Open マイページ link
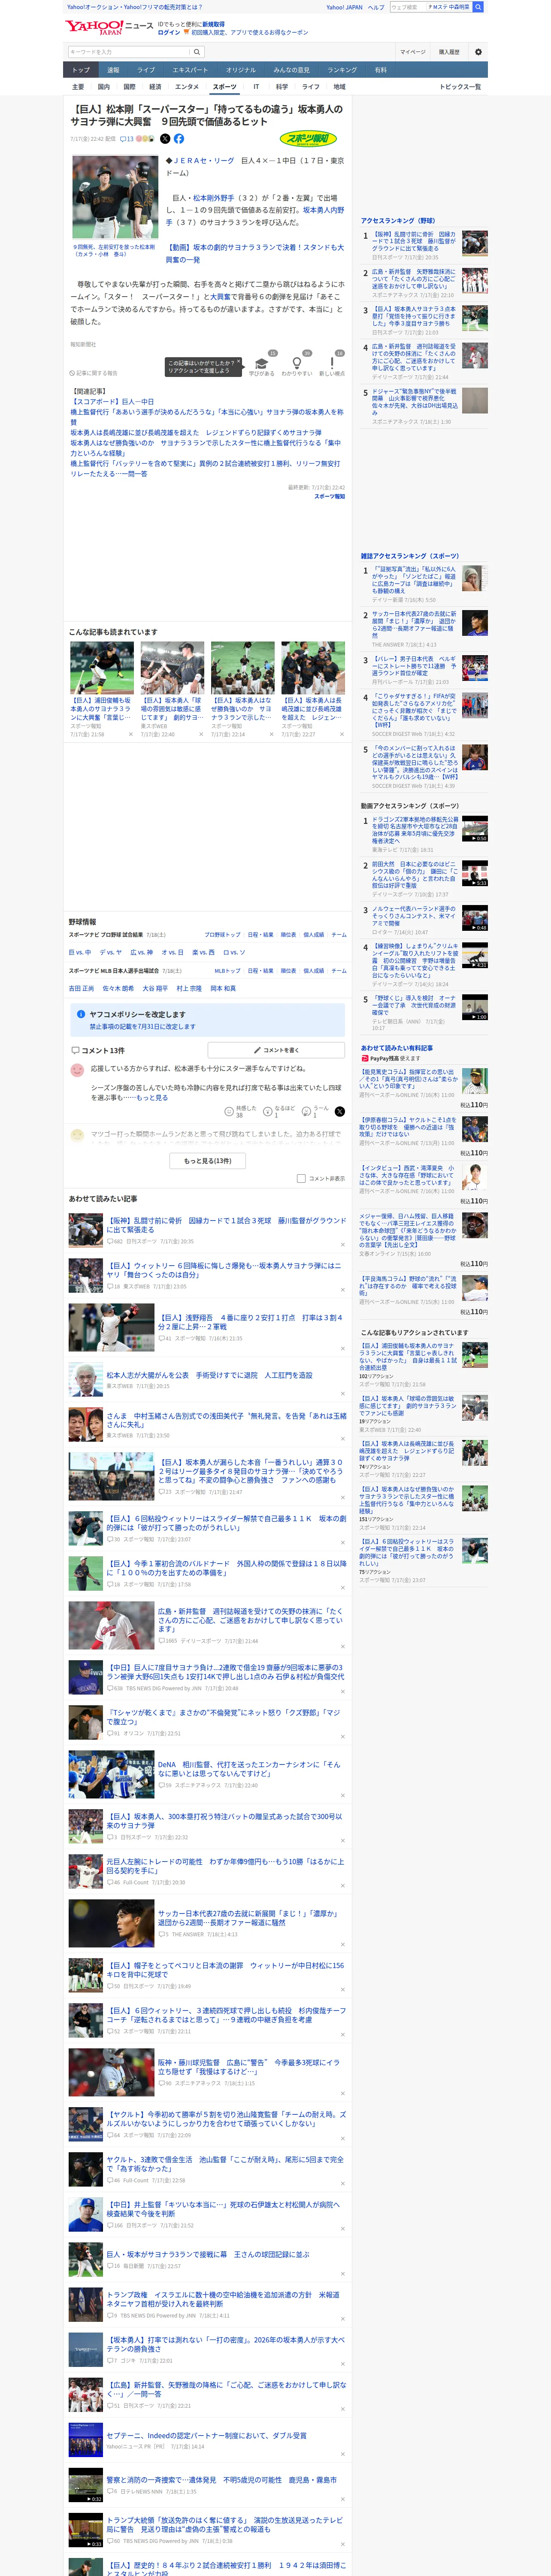Viewport: 551px width, 2576px height. coord(413,52)
